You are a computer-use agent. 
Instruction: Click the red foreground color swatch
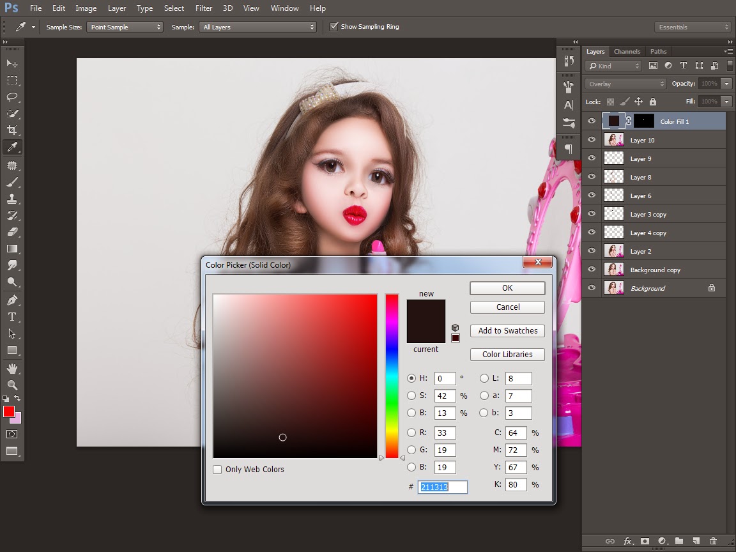(9, 411)
